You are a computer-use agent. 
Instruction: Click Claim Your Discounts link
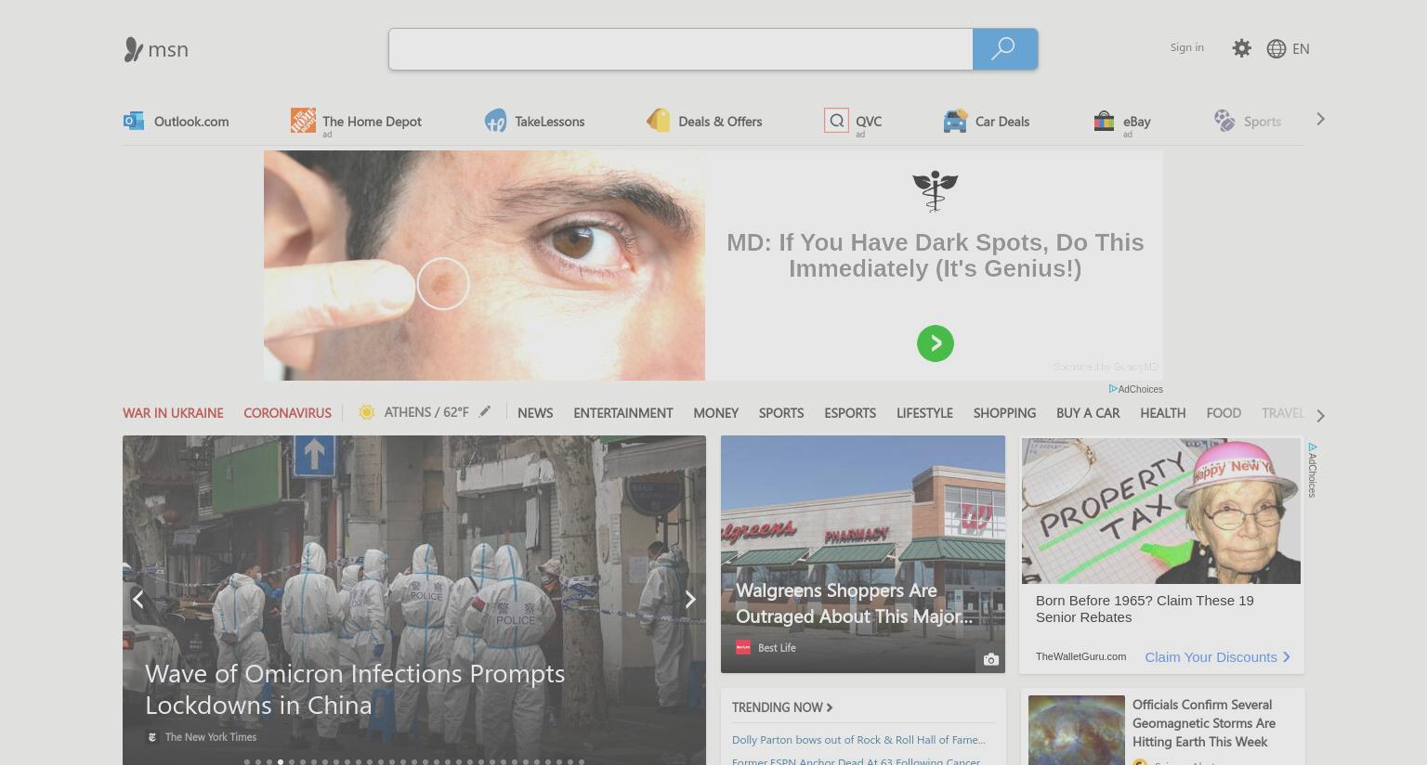coord(1218,657)
